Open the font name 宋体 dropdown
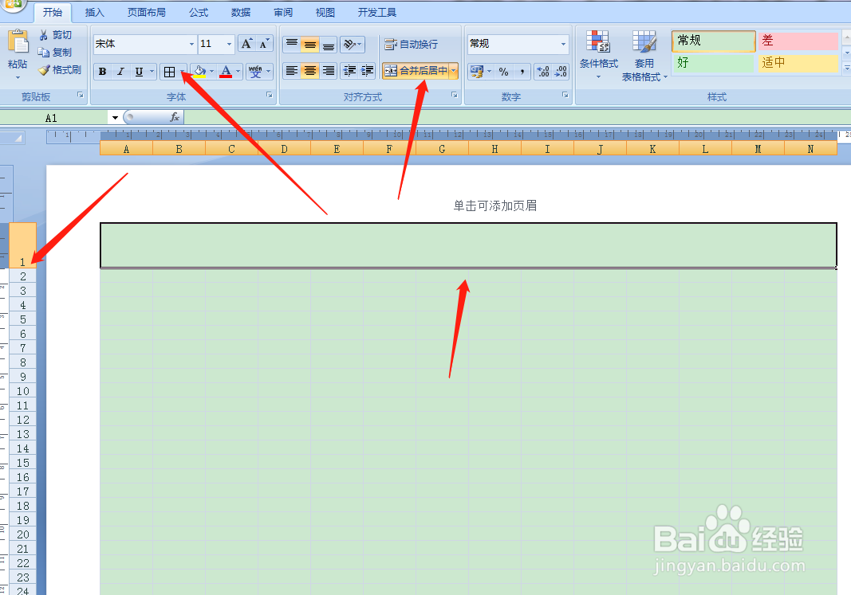Viewport: 851px width, 595px height. [191, 44]
